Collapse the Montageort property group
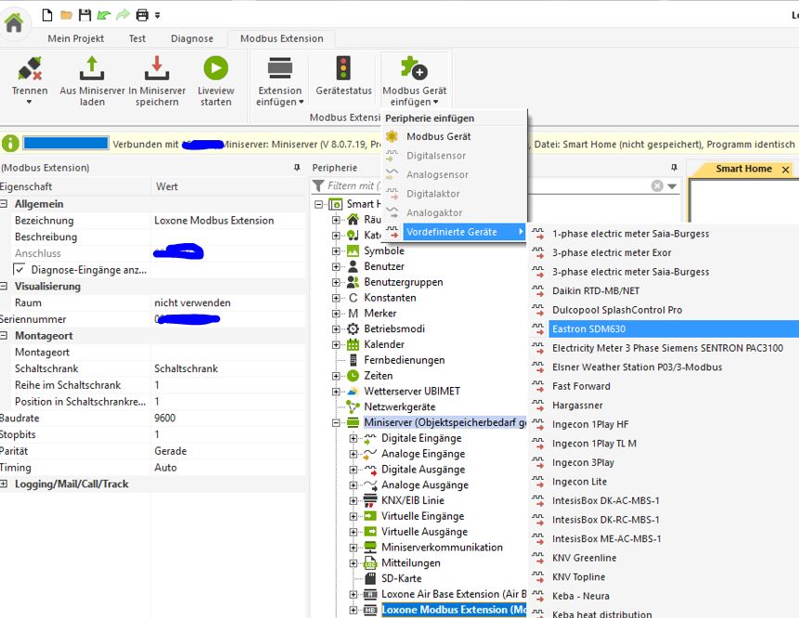The width and height of the screenshot is (799, 618). [x=4, y=336]
